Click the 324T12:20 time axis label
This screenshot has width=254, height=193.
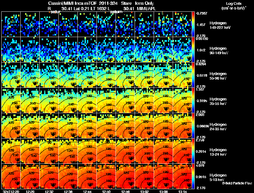point(11,191)
